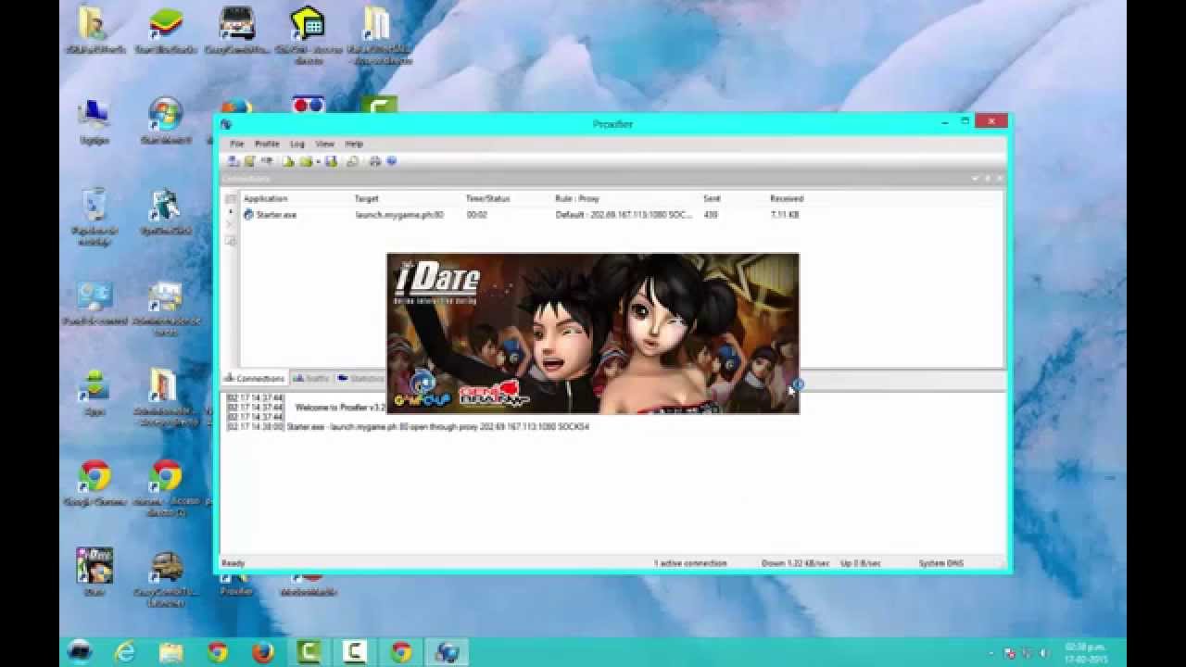Image resolution: width=1186 pixels, height=667 pixels.
Task: Open the CrazyCombi car desktop icon in top row
Action: point(237,28)
